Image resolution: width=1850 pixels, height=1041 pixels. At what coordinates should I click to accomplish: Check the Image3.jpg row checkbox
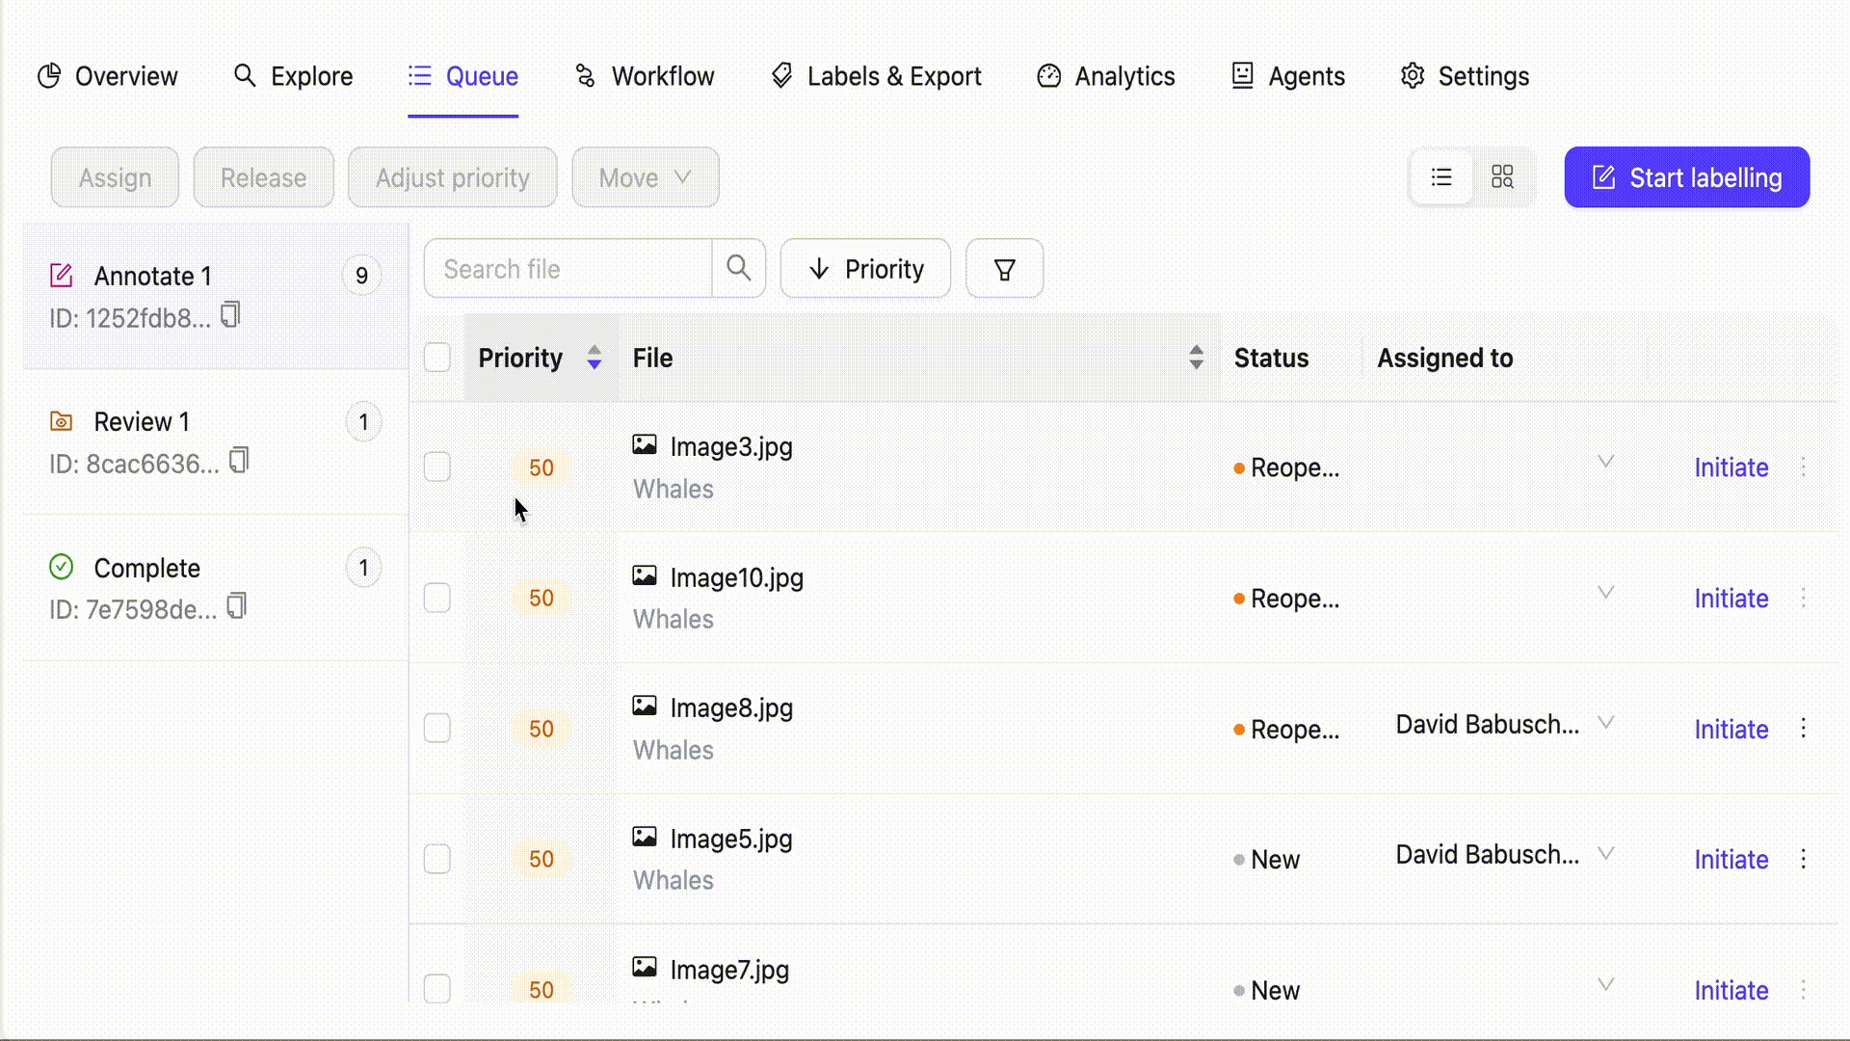click(x=437, y=467)
